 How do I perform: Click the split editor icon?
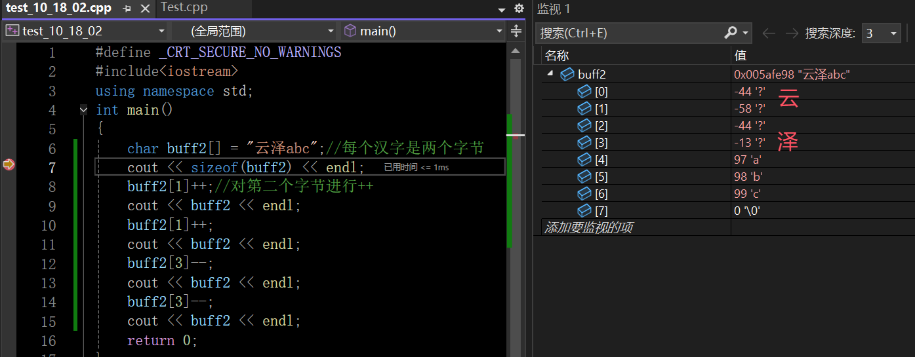(516, 31)
